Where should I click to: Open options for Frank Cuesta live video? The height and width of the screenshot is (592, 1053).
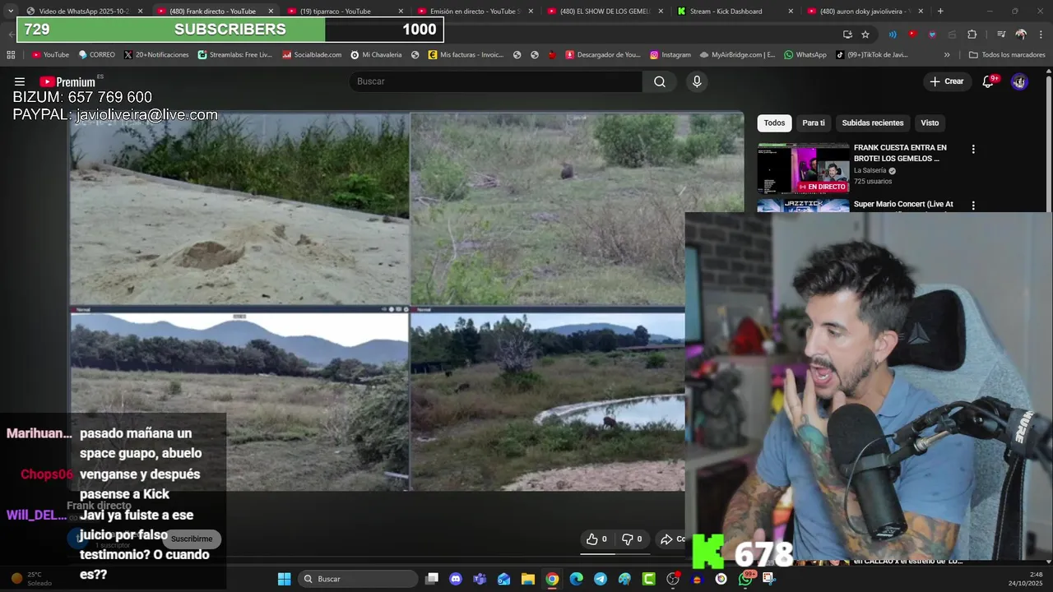(973, 150)
